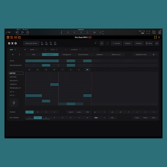167x167 pixels.
Task: Click the track settings gear icon
Action: (154, 54)
